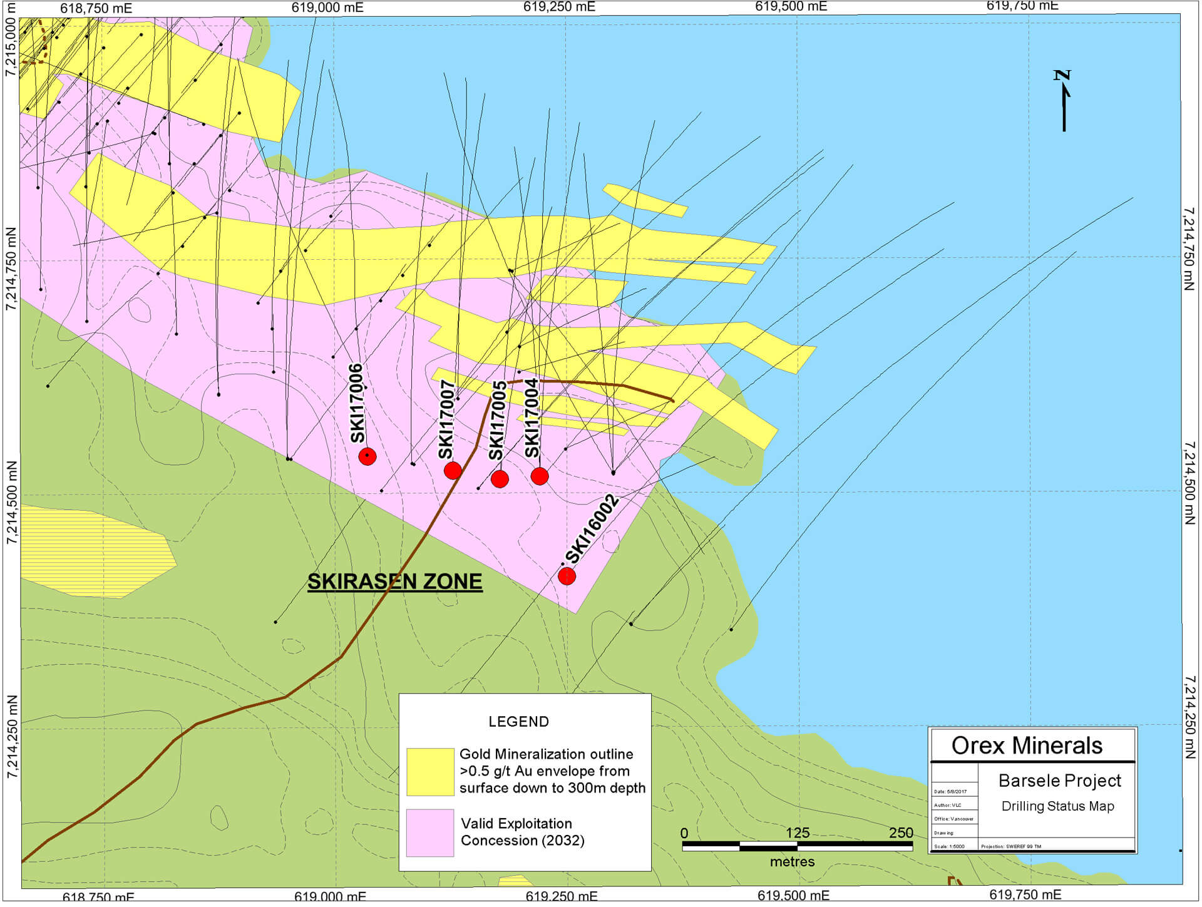
Task: Click the north arrow symbol
Action: (x=1063, y=100)
